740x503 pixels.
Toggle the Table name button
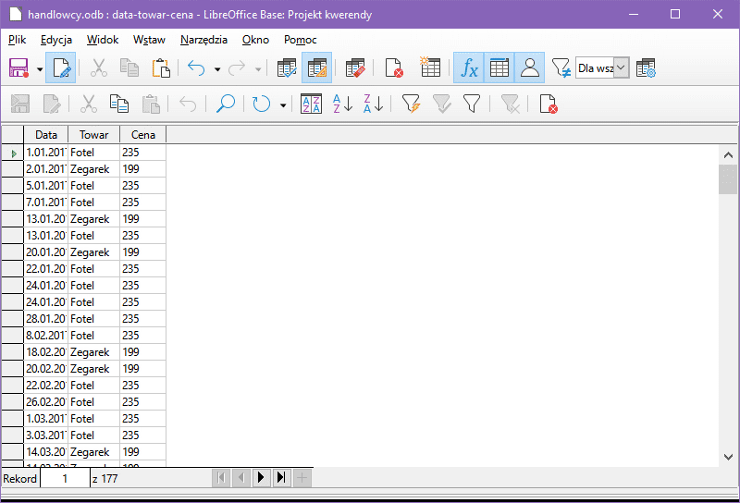click(499, 68)
